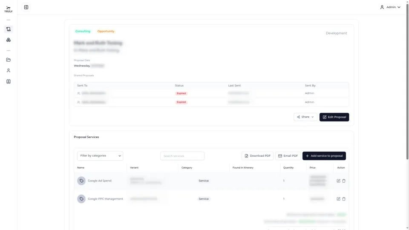The height and width of the screenshot is (230, 409).
Task: Click Add service to proposal button
Action: [x=324, y=156]
